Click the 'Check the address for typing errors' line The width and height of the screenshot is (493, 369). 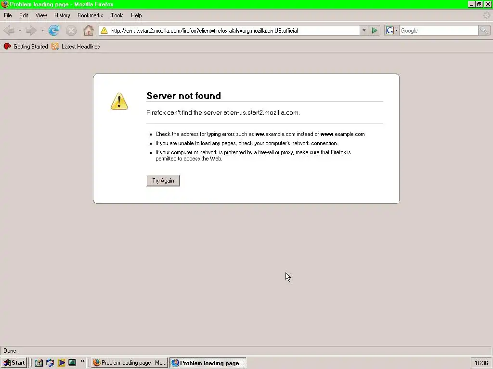point(260,134)
